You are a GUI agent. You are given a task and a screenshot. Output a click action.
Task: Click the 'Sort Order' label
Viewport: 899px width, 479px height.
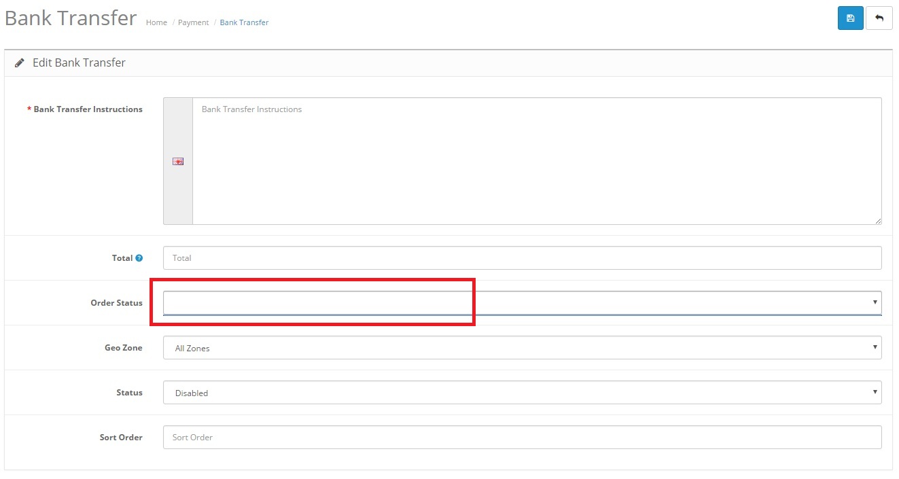click(x=121, y=438)
